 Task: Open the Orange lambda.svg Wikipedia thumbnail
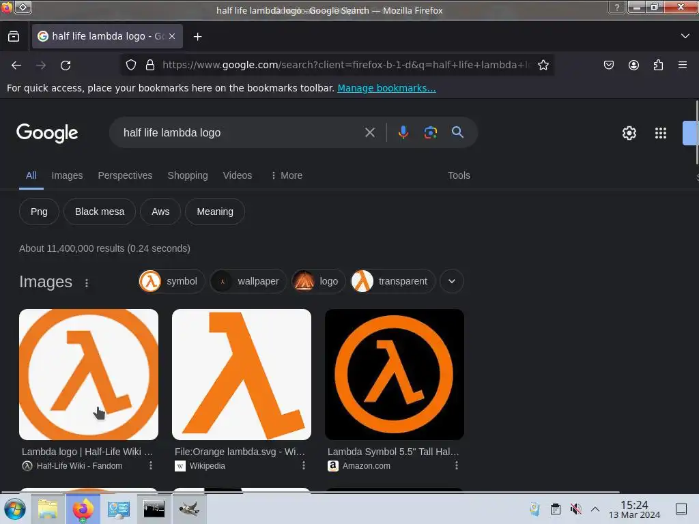tap(242, 375)
